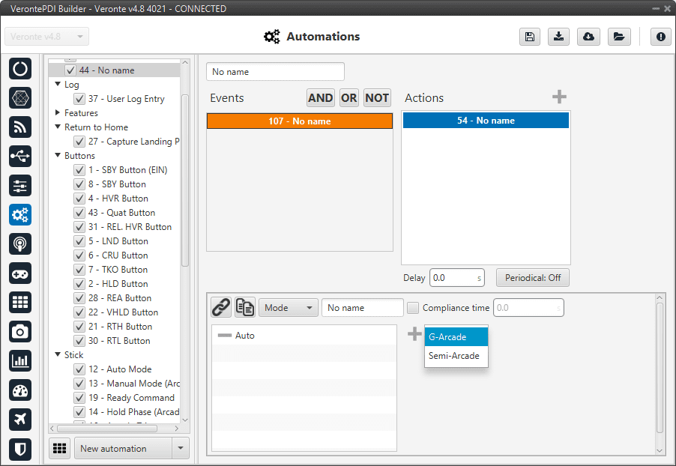Select G-Arcade from the popup list
676x466 pixels.
pos(456,337)
